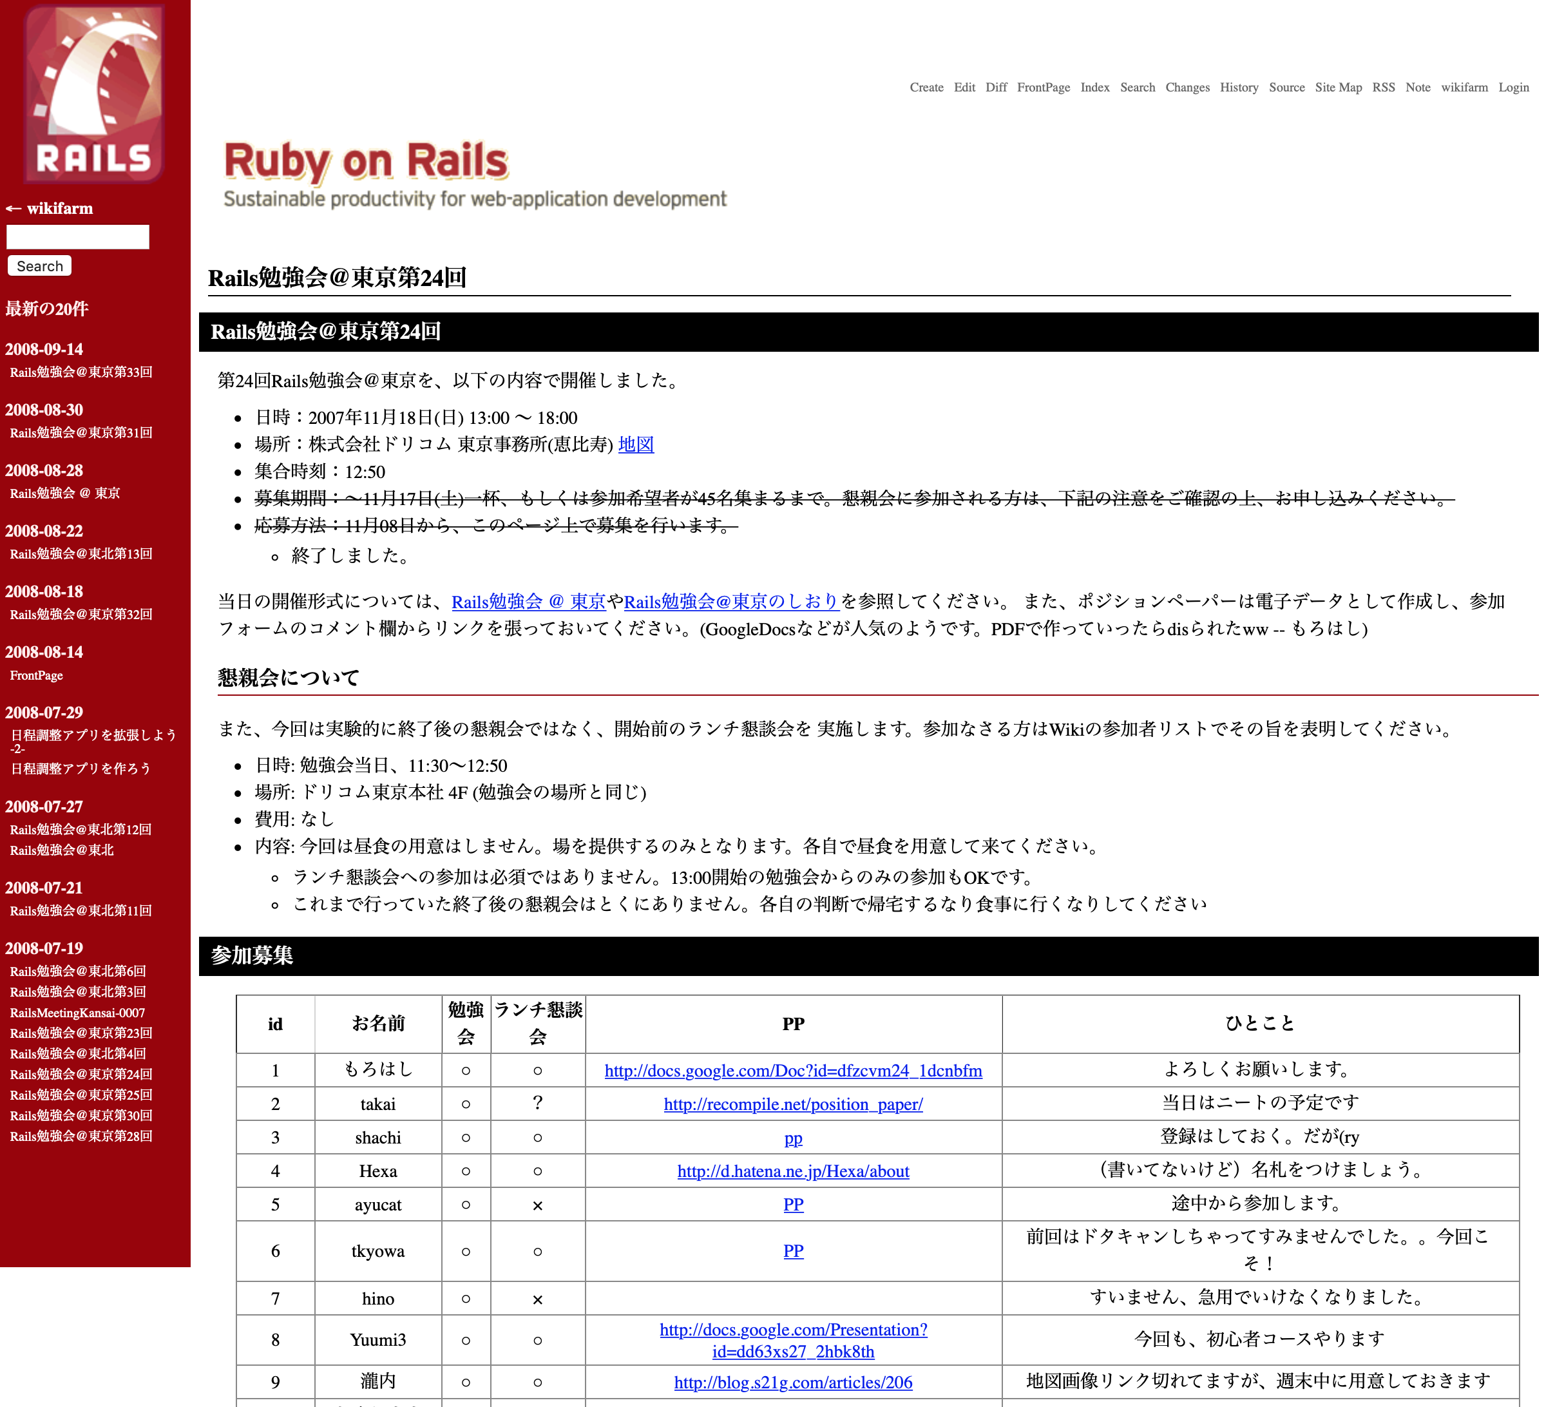Open sidebar link Rails勉強会 @ 東京
The height and width of the screenshot is (1407, 1555).
click(65, 493)
